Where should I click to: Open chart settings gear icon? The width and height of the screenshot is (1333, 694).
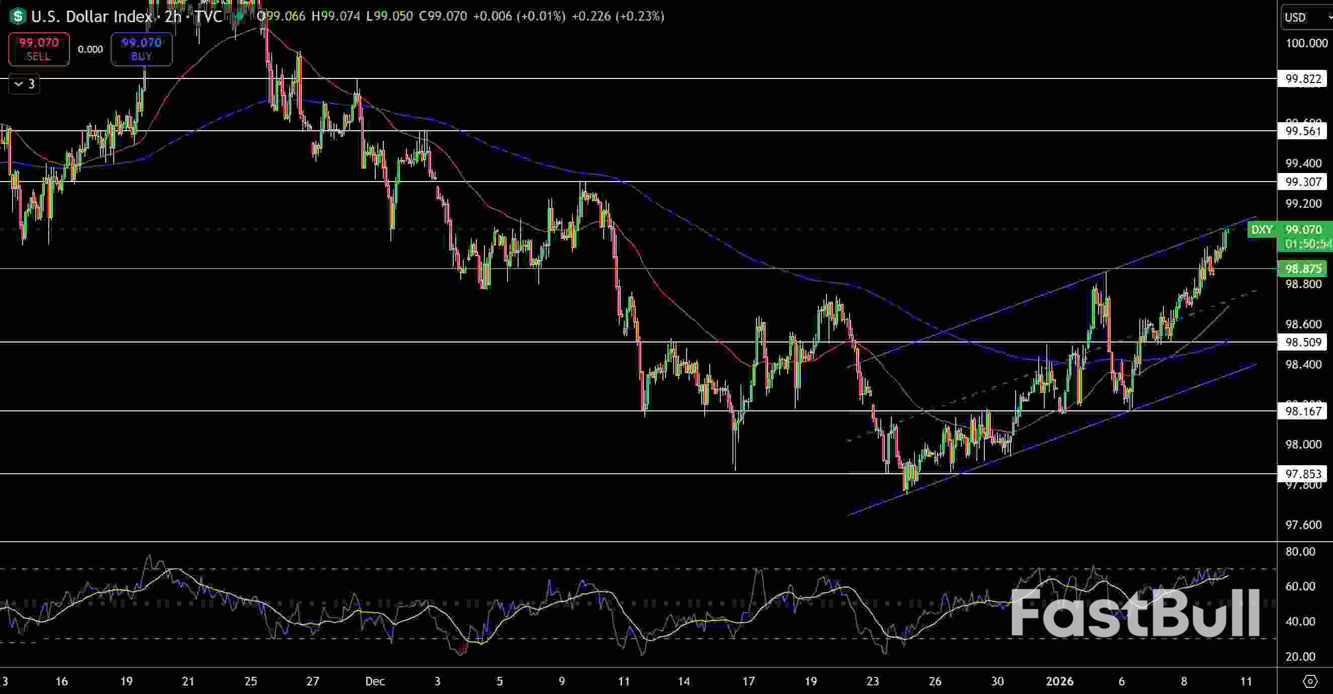coord(1310,681)
